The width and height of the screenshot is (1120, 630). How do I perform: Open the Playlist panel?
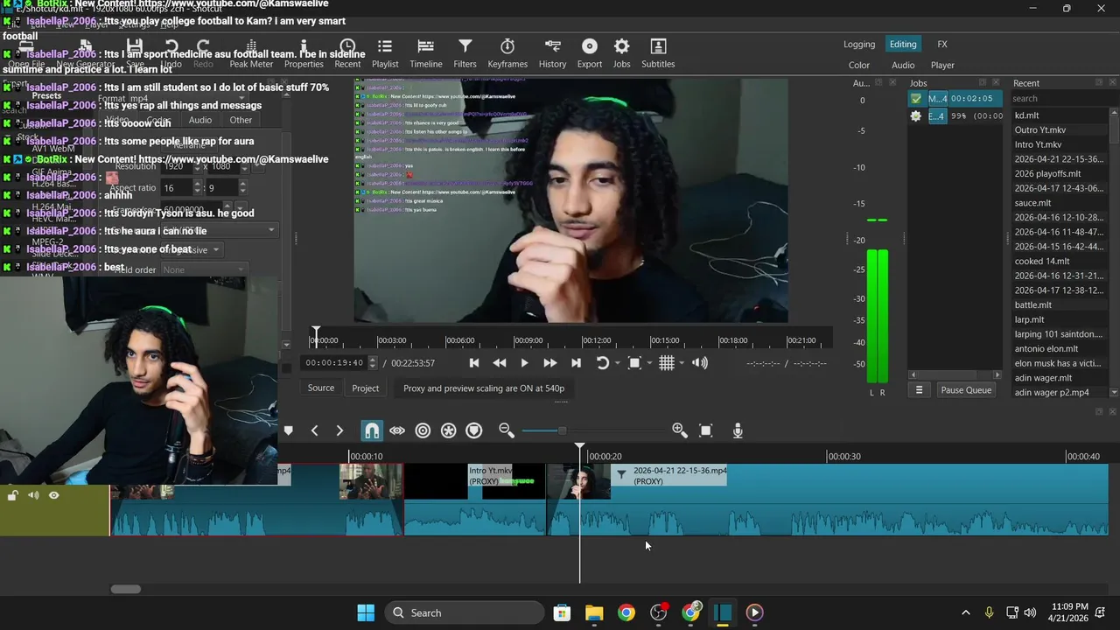[385, 53]
